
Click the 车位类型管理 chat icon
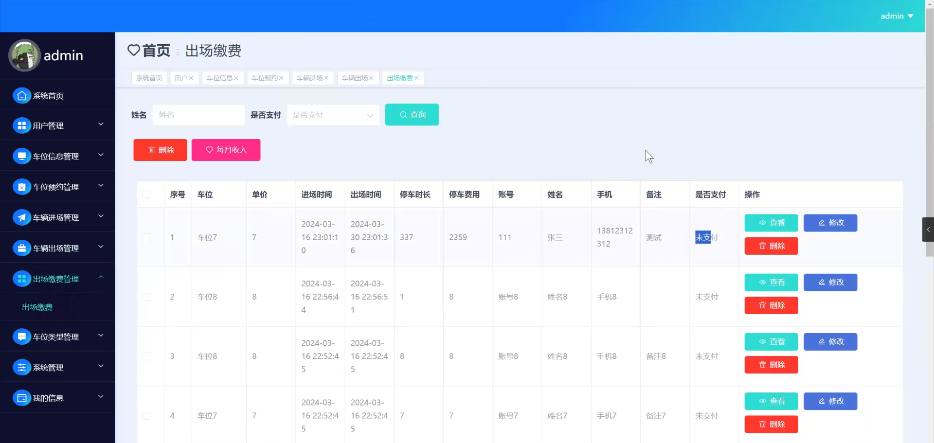[22, 337]
